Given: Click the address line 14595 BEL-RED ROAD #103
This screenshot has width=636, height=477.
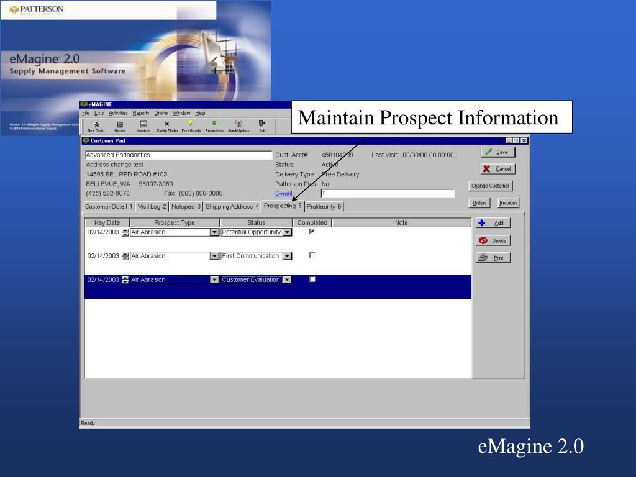Looking at the screenshot, I should [x=127, y=175].
